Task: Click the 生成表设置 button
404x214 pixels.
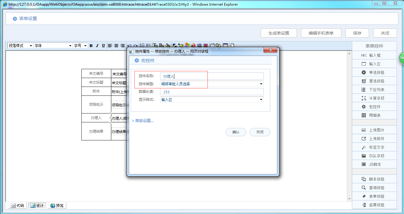Action: click(279, 33)
